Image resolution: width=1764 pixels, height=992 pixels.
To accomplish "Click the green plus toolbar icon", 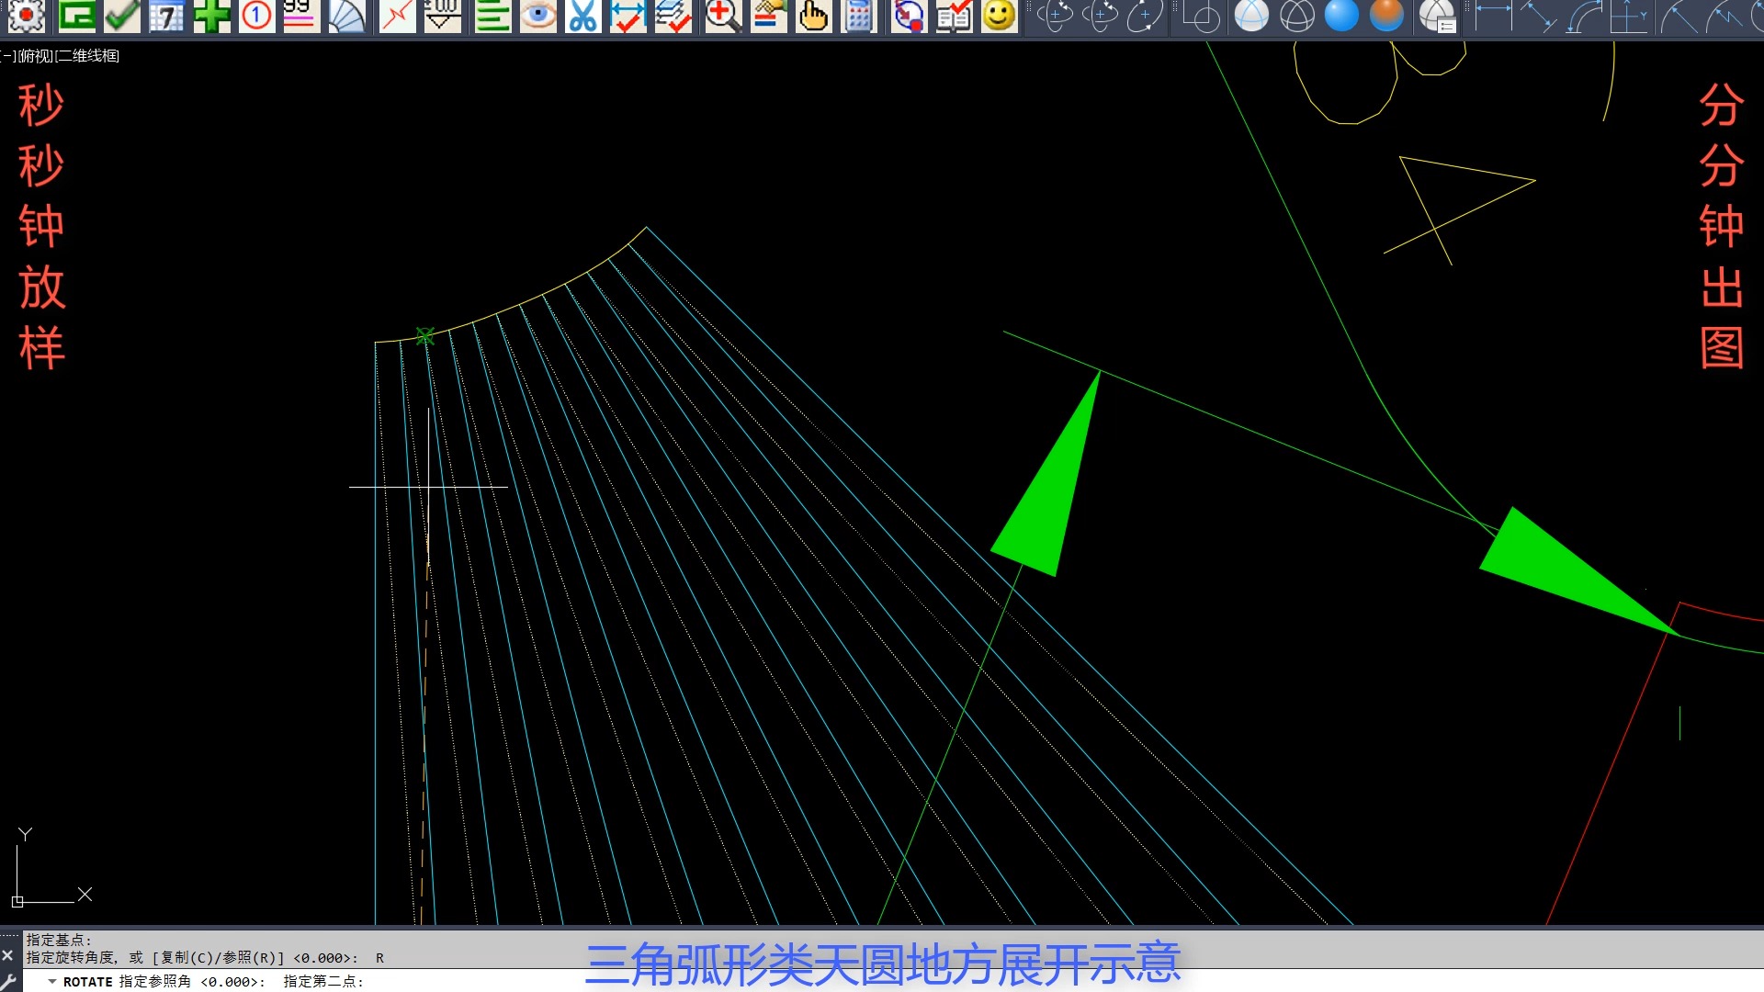I will pos(212,16).
